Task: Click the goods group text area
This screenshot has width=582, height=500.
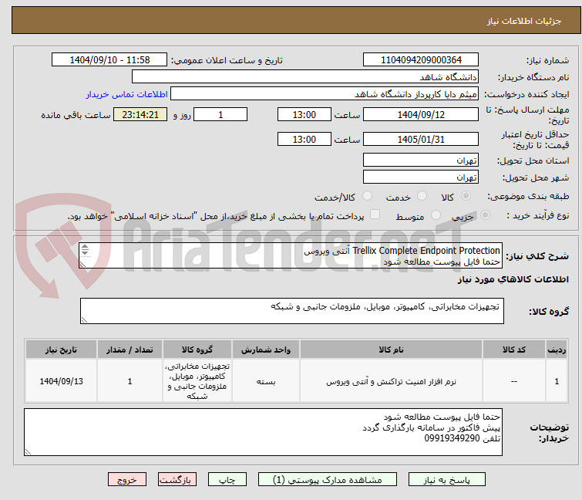Action: pyautogui.click(x=292, y=311)
